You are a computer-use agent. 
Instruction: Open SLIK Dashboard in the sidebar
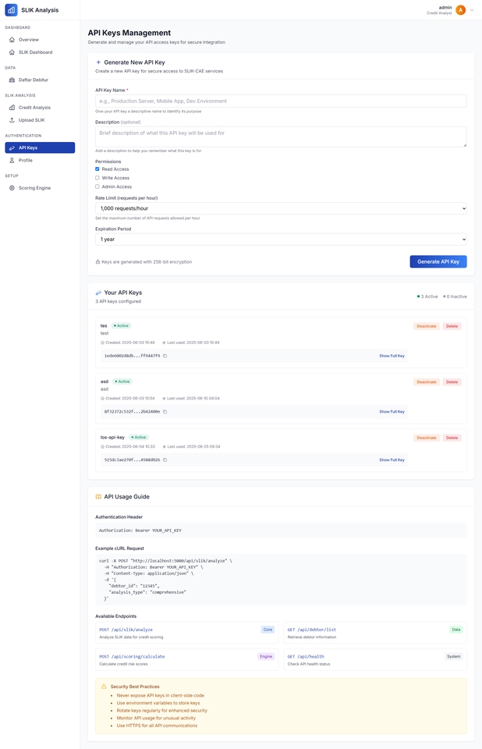40,52
